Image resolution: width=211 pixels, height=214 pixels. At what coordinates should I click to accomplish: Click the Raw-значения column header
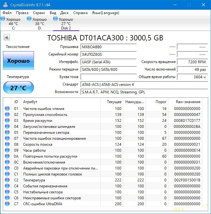point(188,102)
